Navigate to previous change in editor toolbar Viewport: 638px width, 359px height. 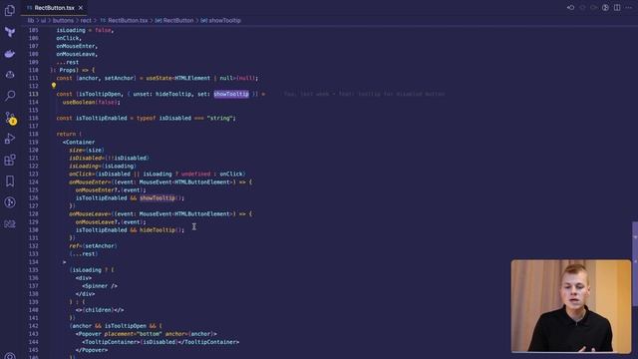[x=582, y=7]
